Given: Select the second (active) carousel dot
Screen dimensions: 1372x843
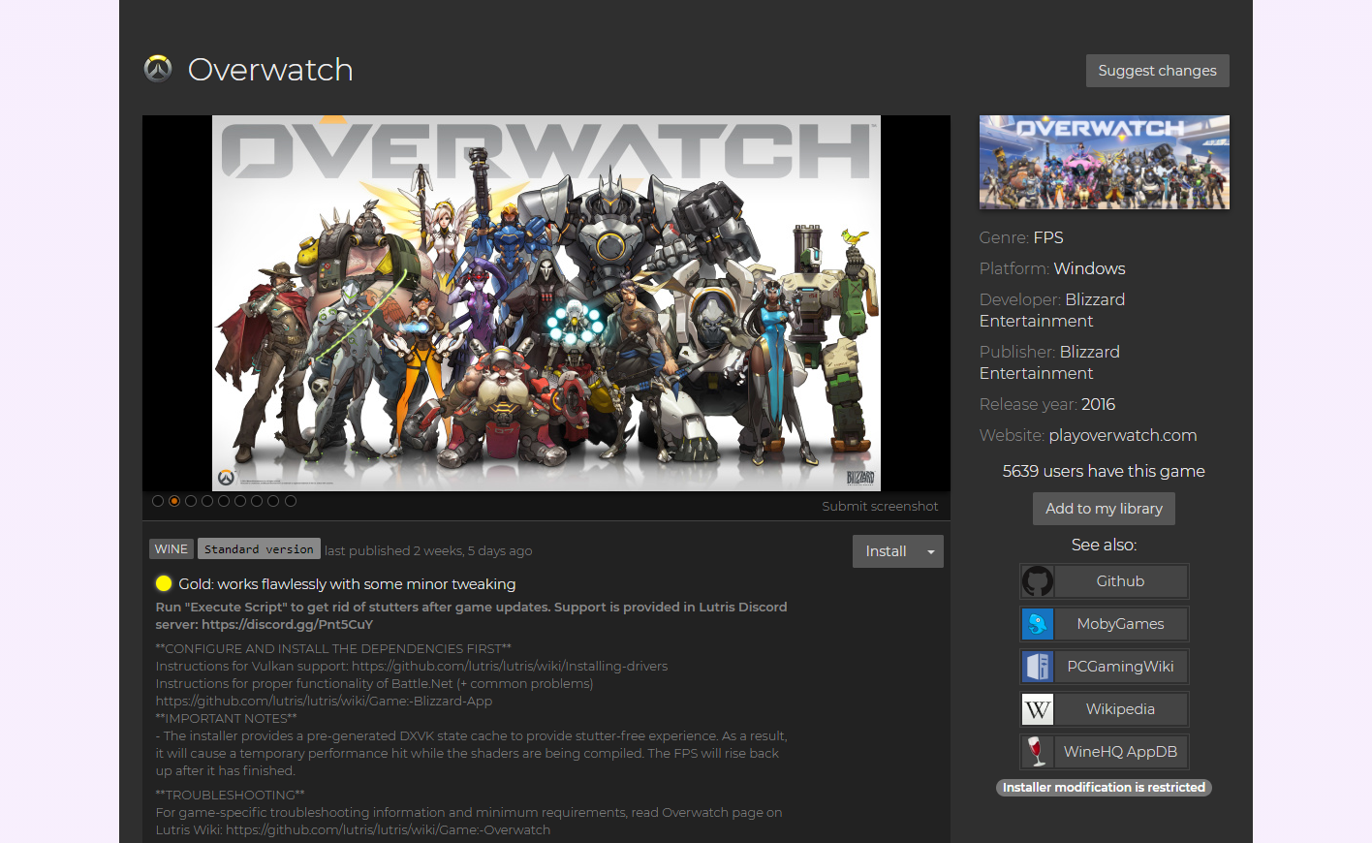Looking at the screenshot, I should 174,501.
